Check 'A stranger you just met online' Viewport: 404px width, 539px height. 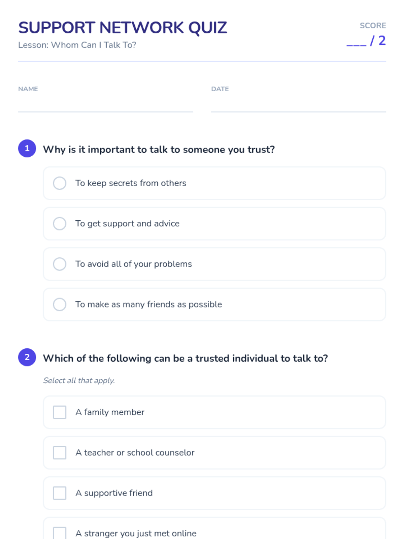point(60,533)
